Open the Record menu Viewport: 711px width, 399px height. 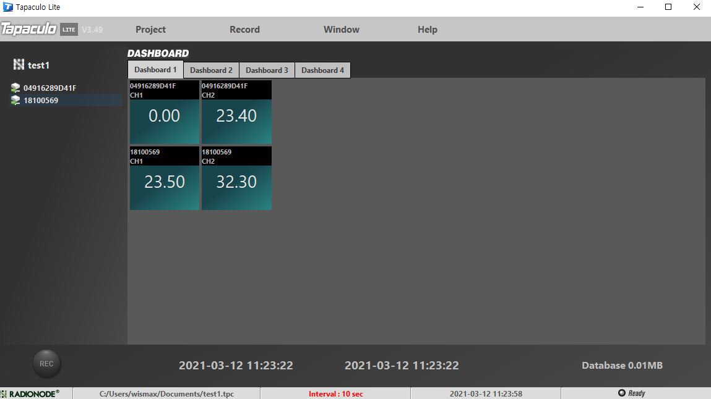click(244, 30)
